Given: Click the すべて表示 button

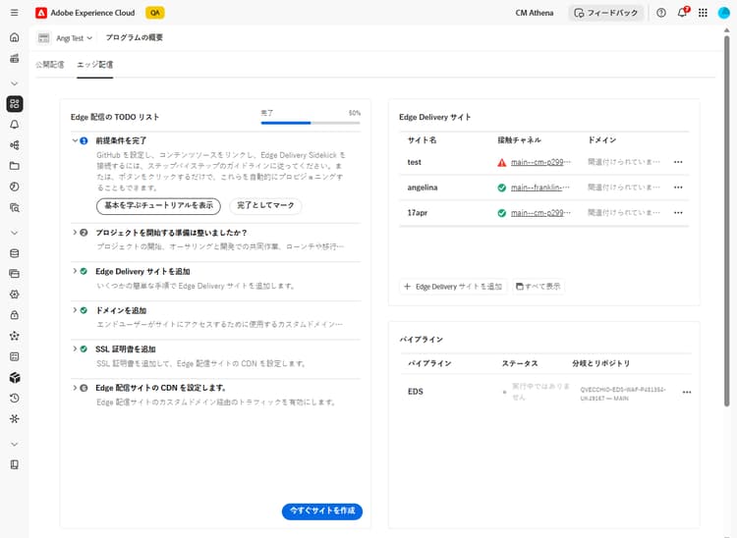Looking at the screenshot, I should (x=539, y=287).
